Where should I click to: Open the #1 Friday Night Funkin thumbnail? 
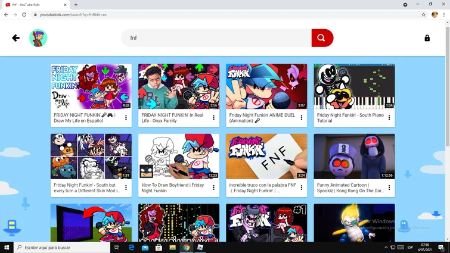click(266, 223)
